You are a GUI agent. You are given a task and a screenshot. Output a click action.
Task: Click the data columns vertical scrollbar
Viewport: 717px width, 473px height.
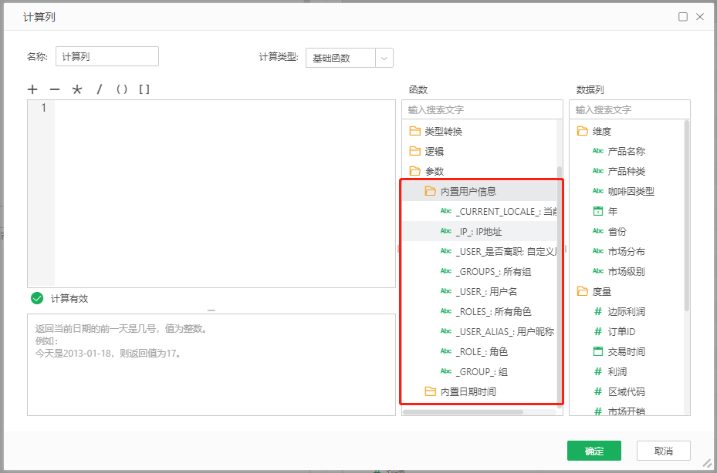(x=687, y=216)
